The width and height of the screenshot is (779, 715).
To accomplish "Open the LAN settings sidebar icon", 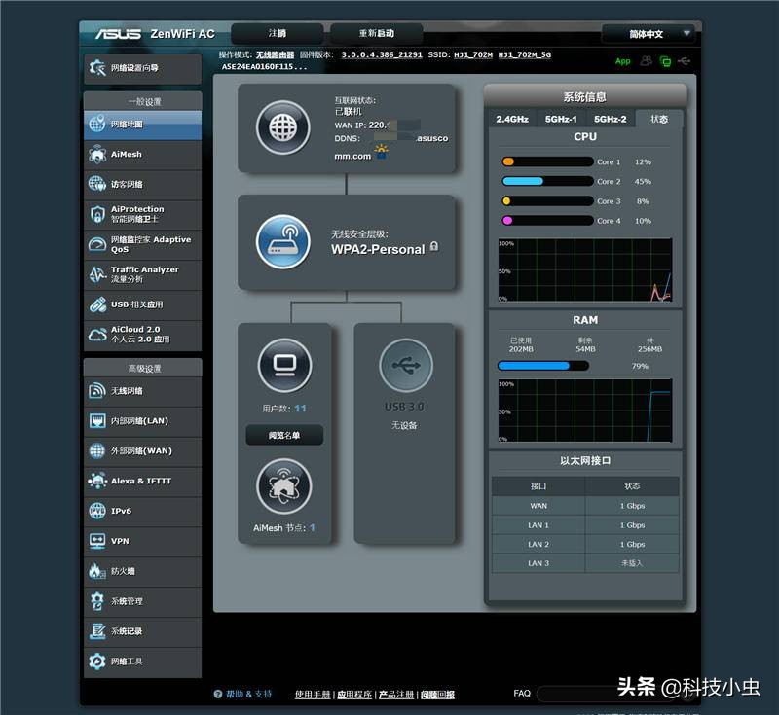I will pyautogui.click(x=97, y=421).
